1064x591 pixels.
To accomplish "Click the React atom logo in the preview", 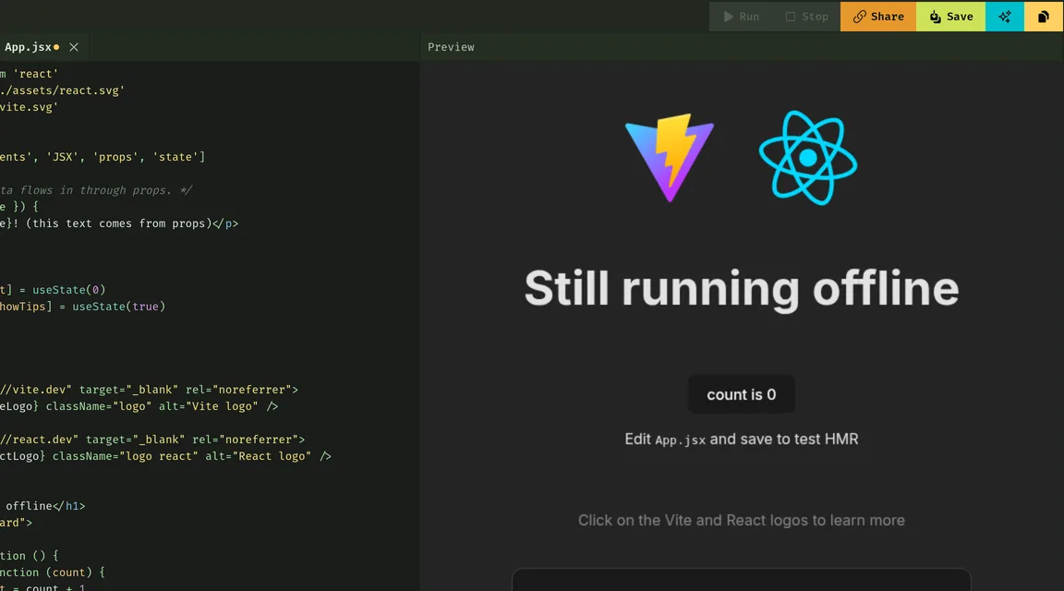I will coord(807,157).
